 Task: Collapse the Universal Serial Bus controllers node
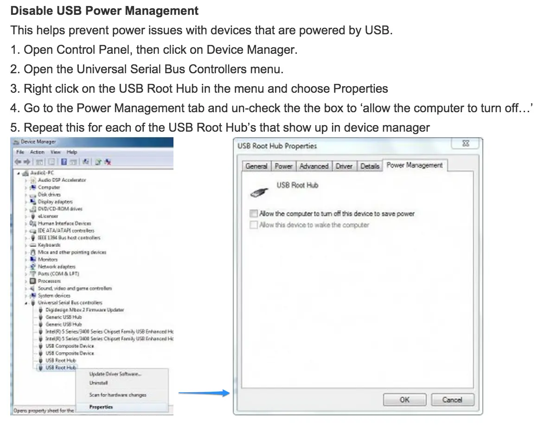[x=26, y=303]
